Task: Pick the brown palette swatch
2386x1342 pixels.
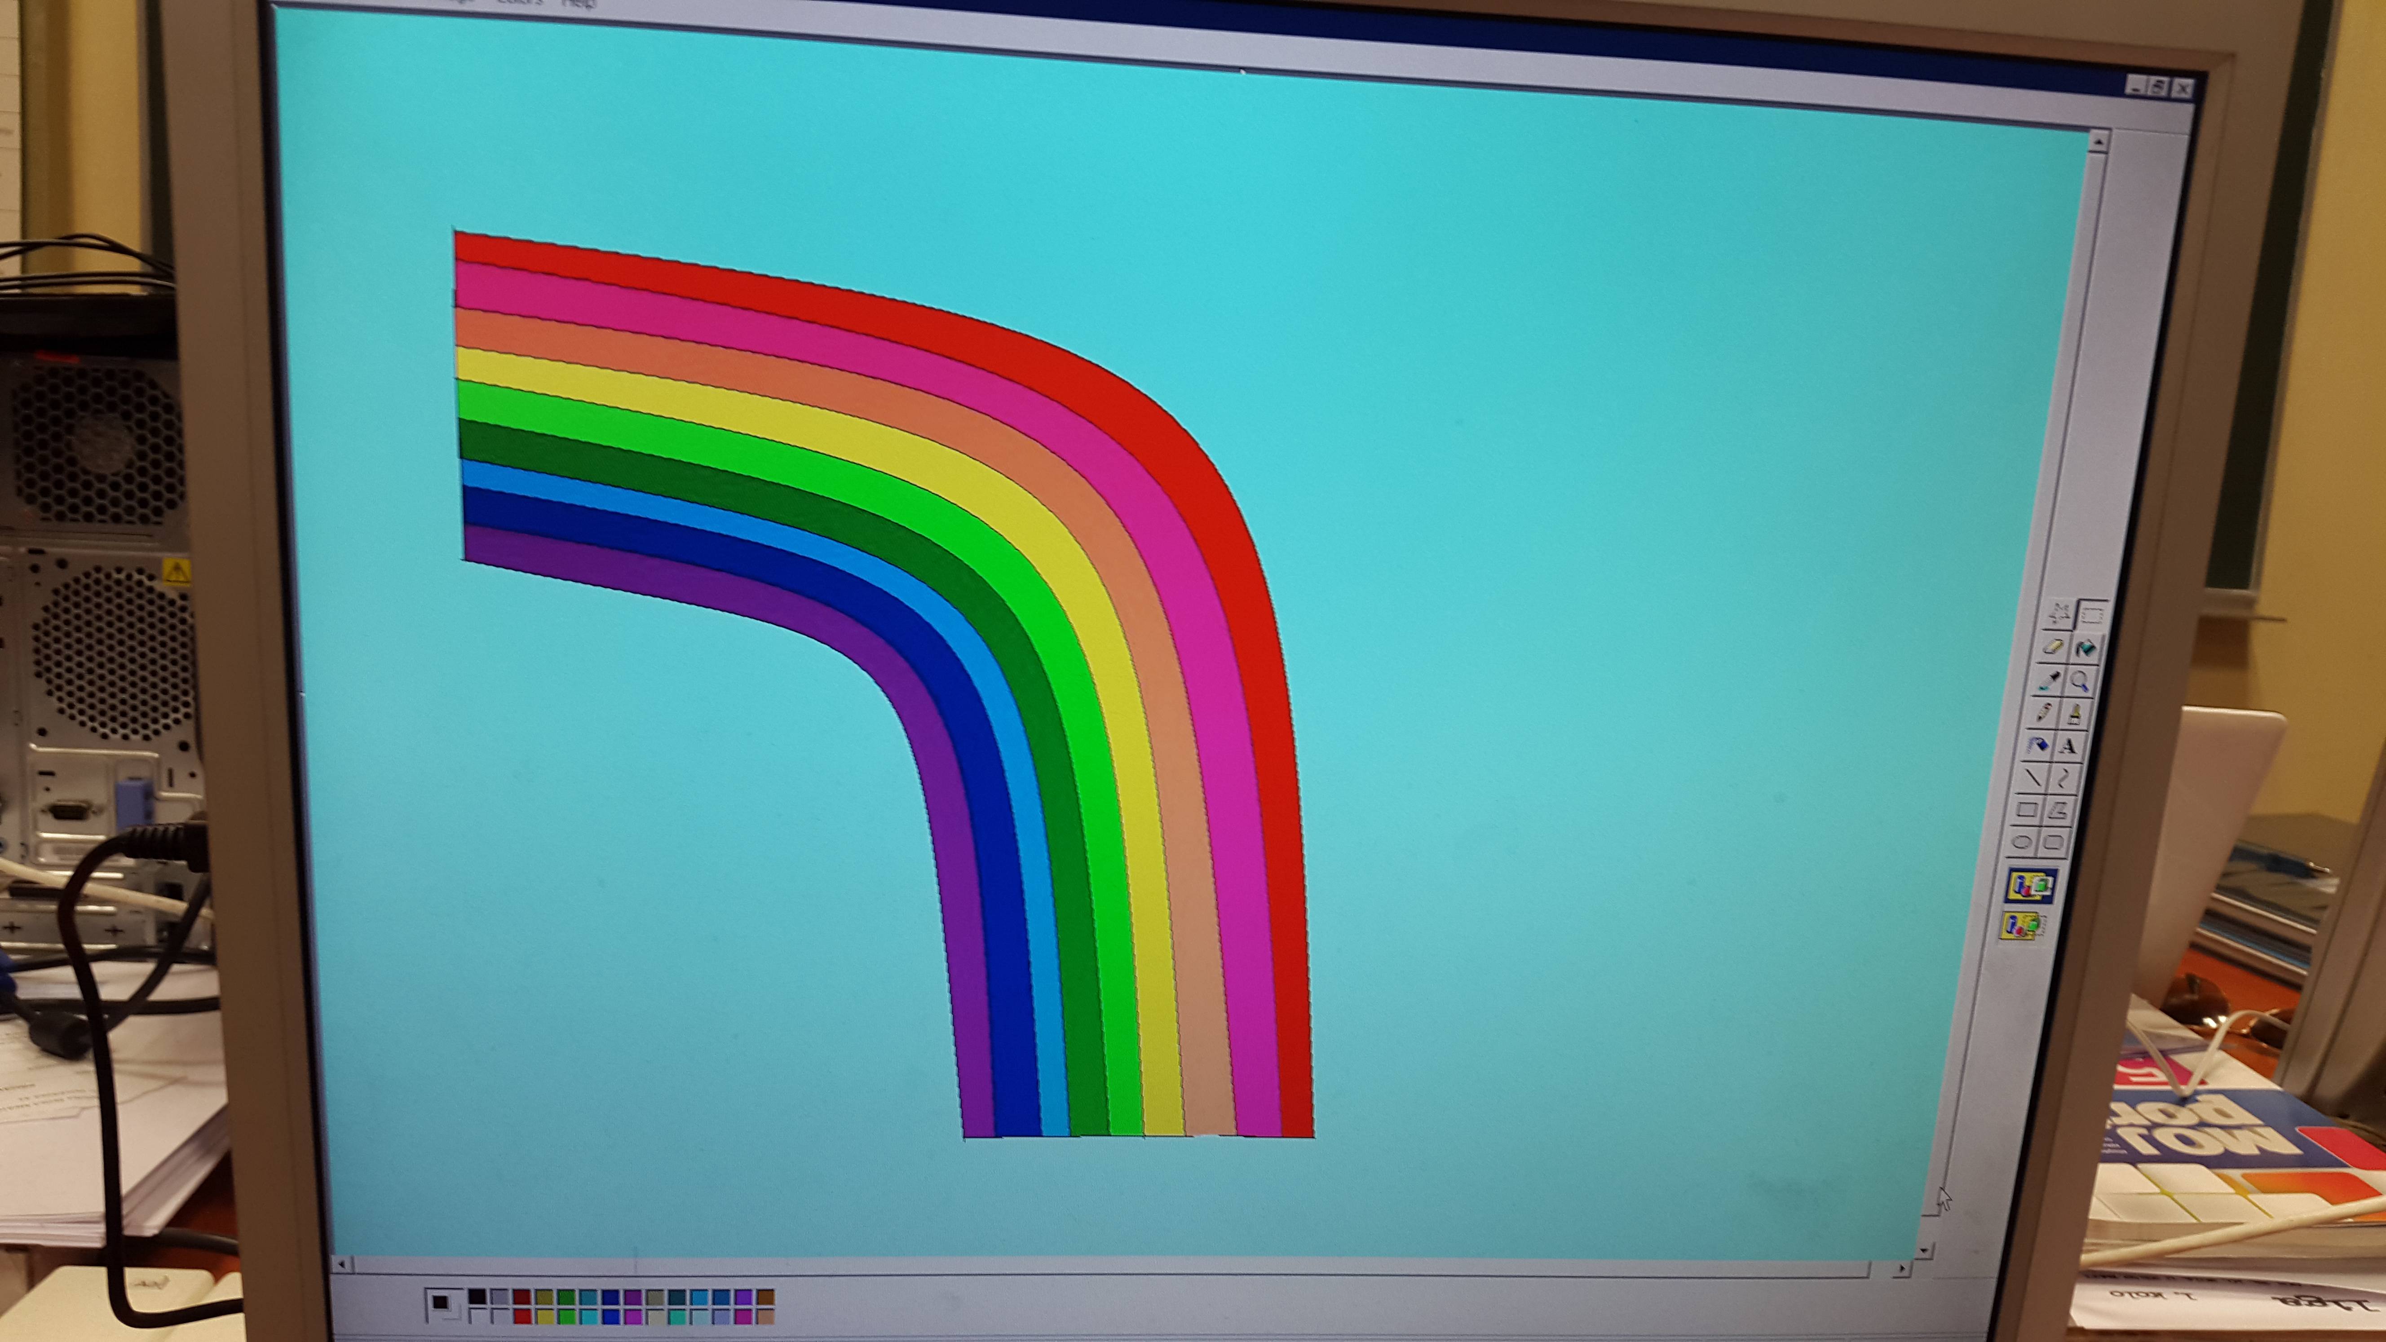Action: [766, 1297]
